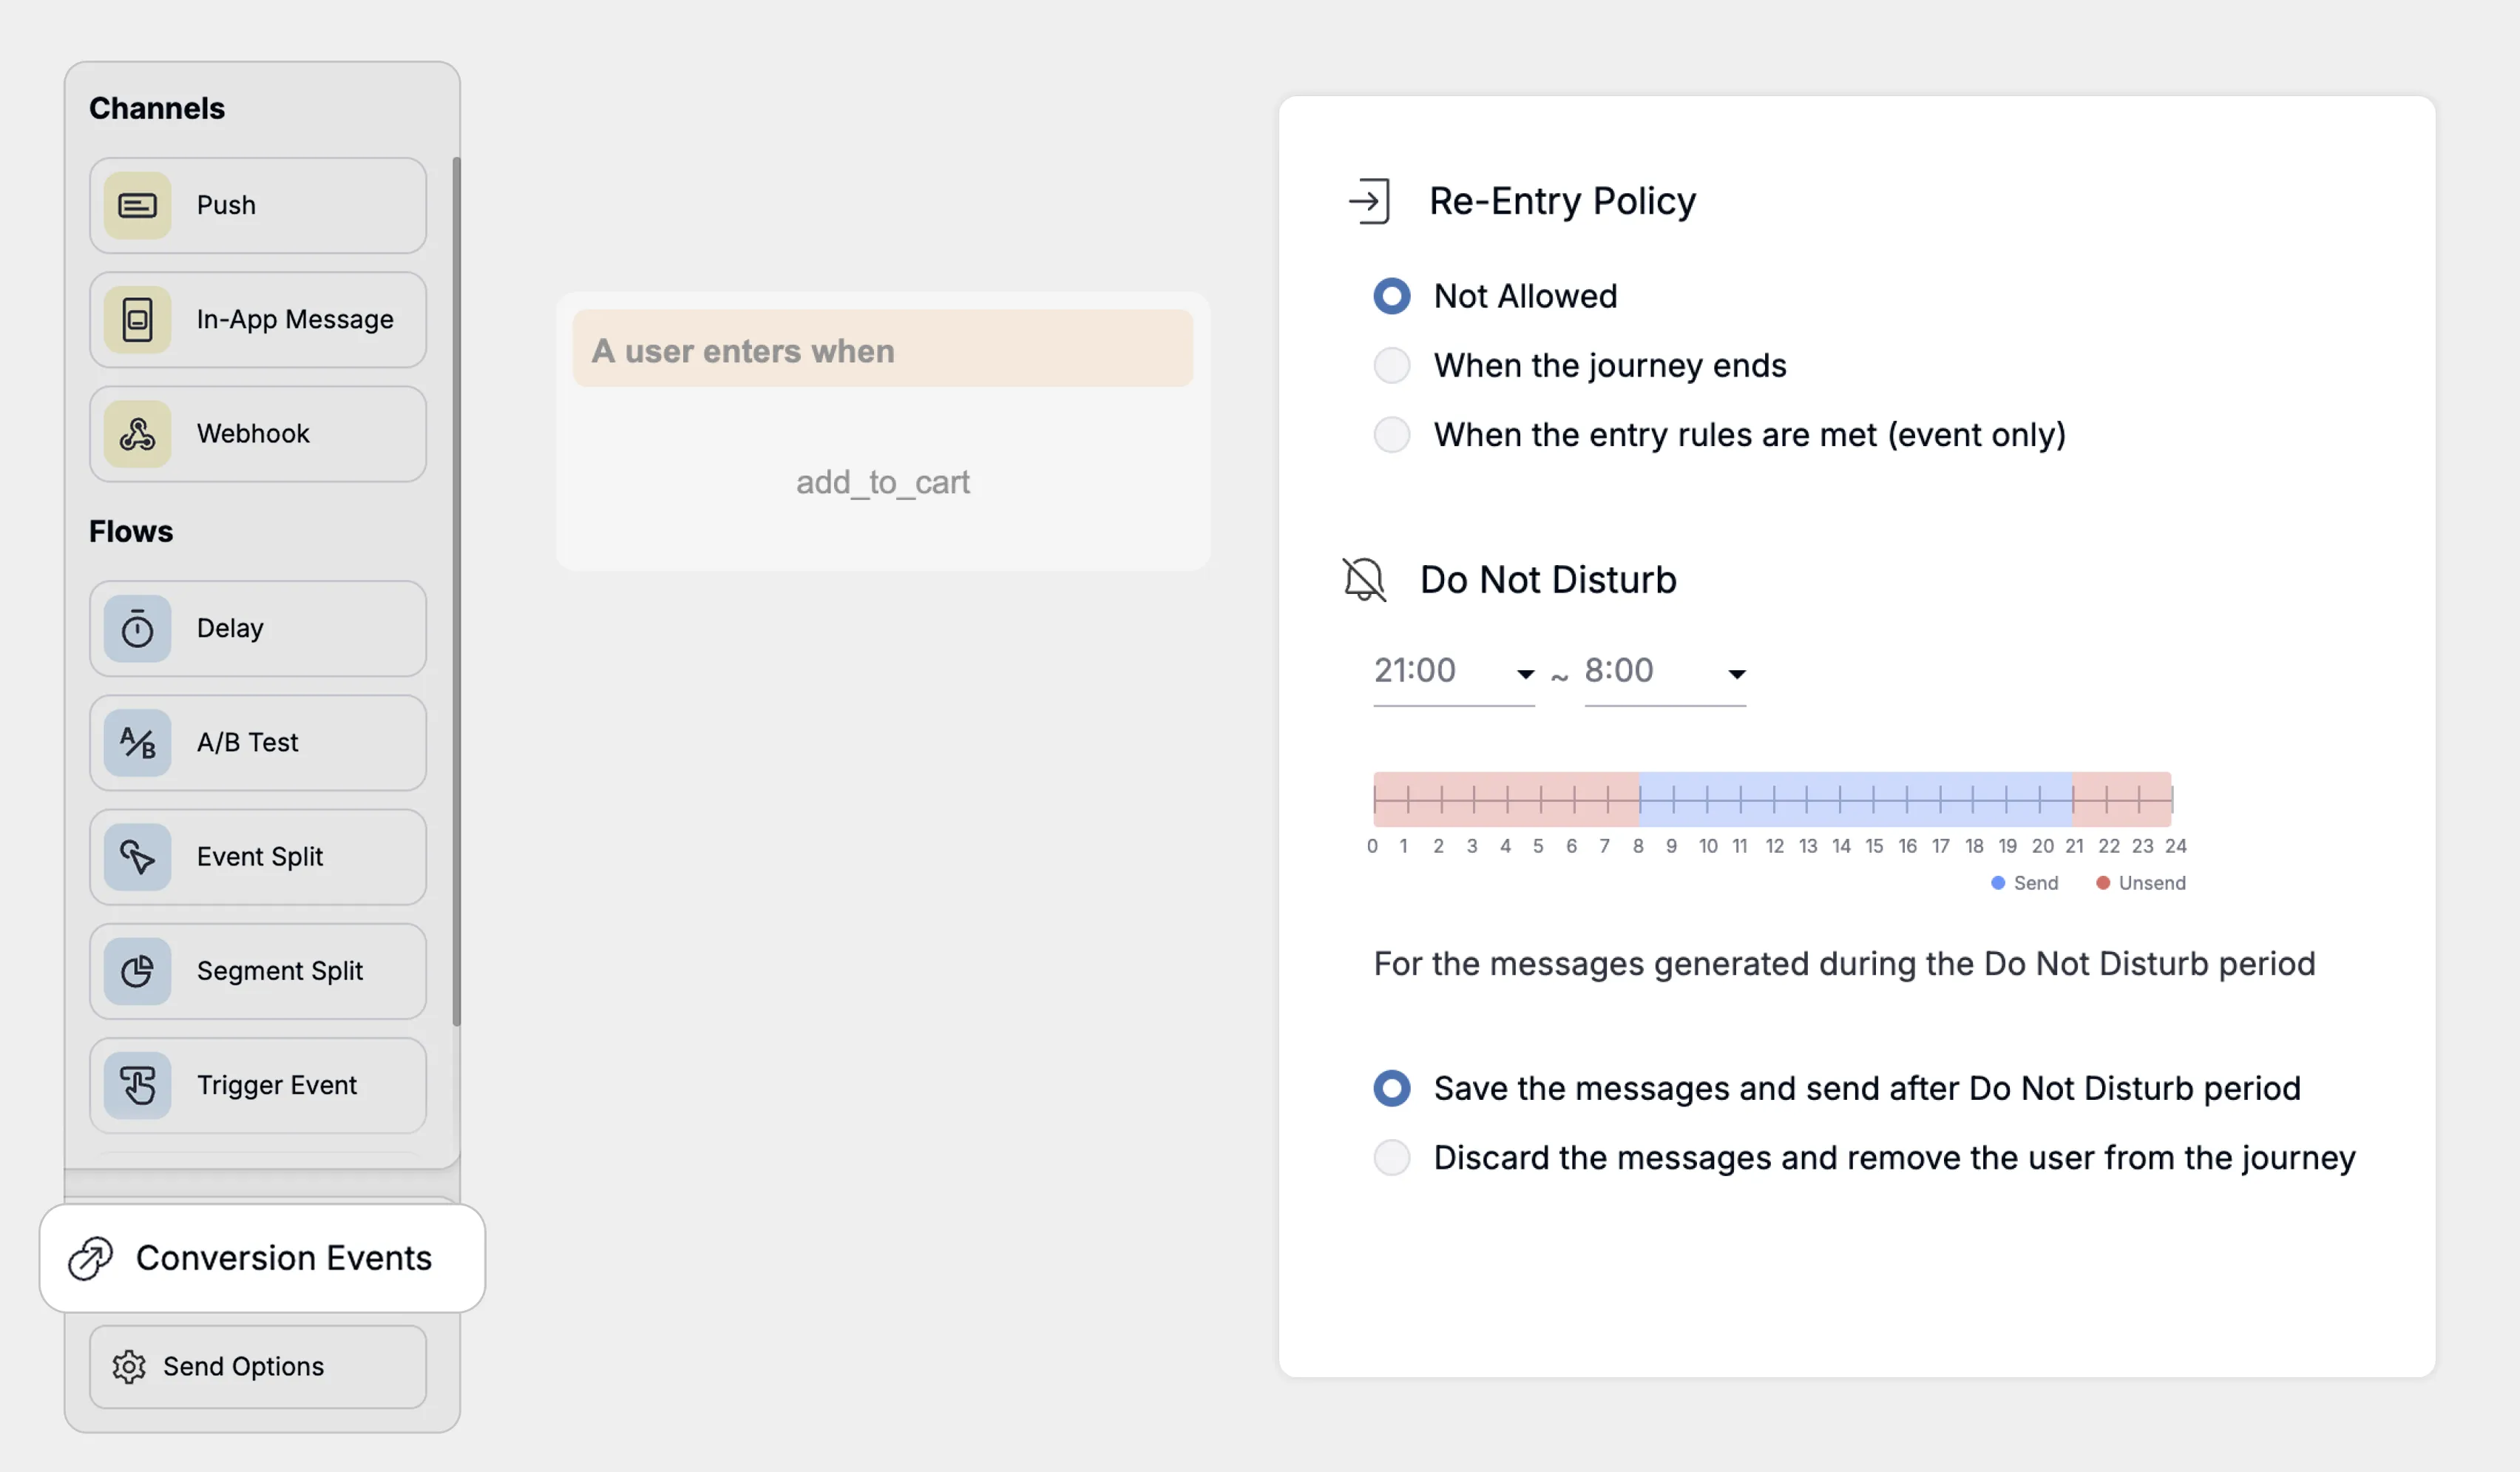Add a Segment Split flow block
Screen dimensions: 2520x1472
258,970
